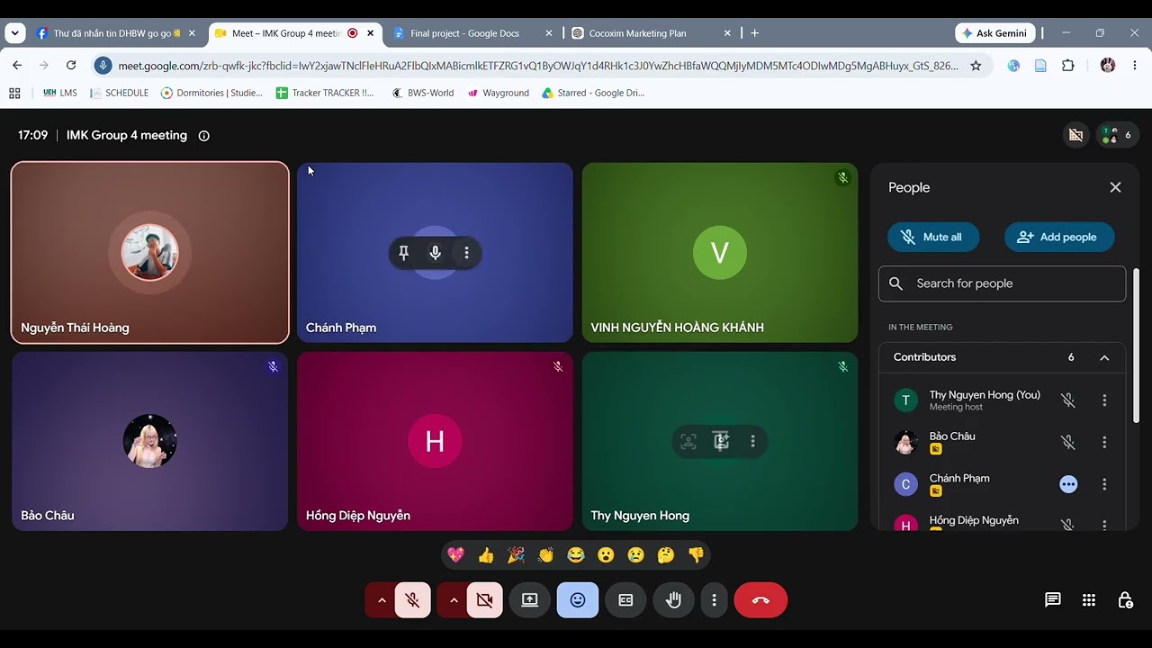
Task: Open the SCHEDULE bookmark
Action: [119, 93]
